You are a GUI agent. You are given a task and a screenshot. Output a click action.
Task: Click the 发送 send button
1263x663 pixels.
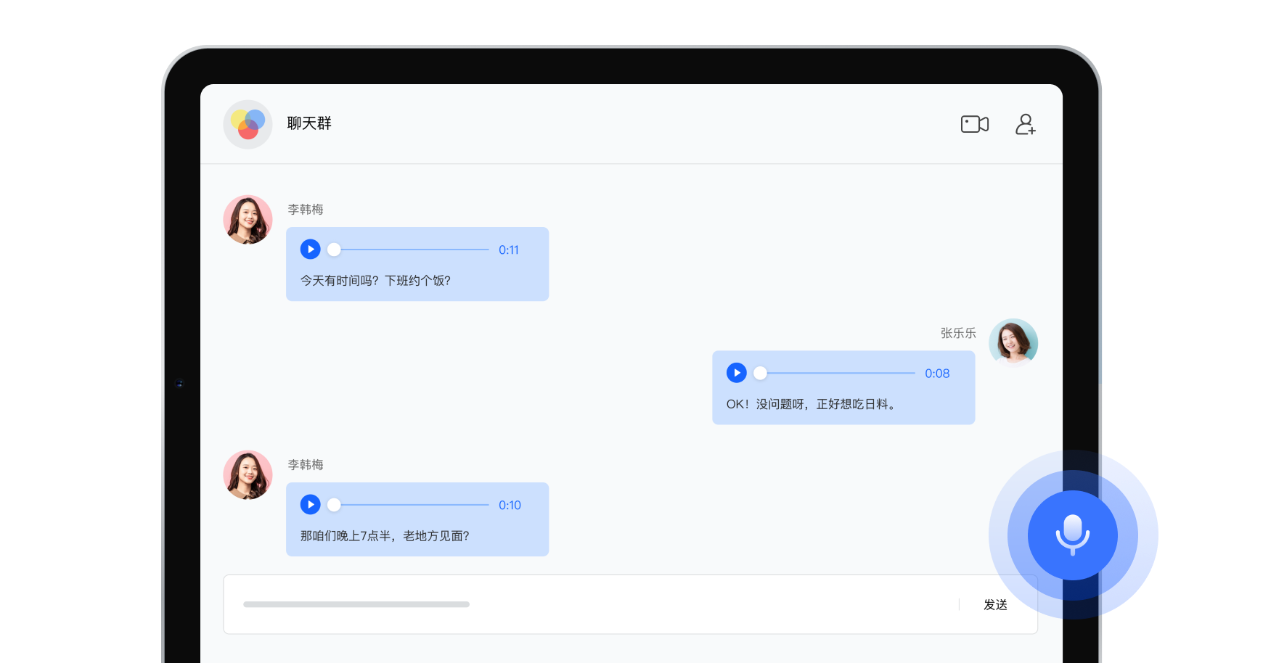click(x=995, y=605)
